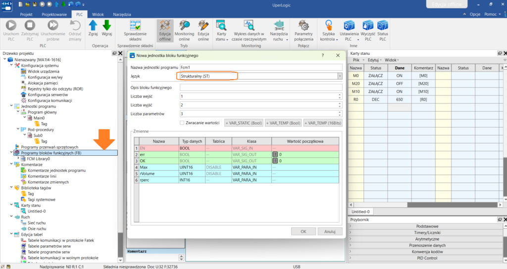
Task: Open the Język dropdown
Action: point(340,76)
